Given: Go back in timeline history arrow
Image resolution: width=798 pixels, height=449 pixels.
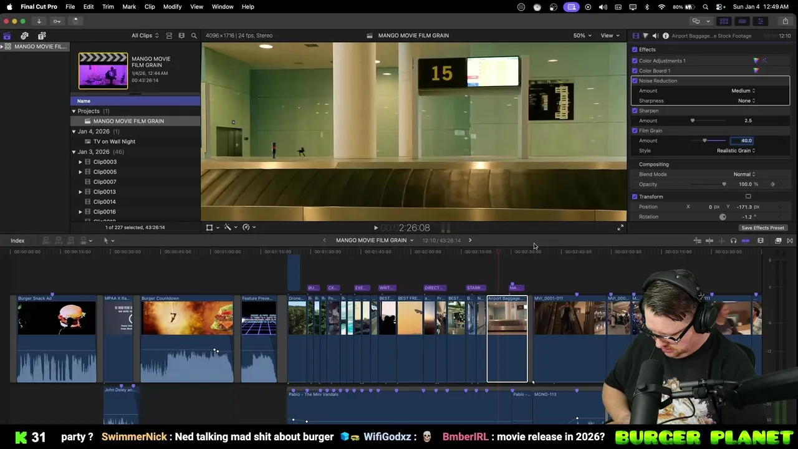Looking at the screenshot, I should coord(324,241).
